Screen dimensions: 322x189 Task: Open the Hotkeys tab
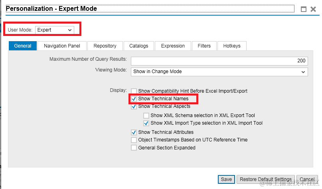tap(232, 46)
